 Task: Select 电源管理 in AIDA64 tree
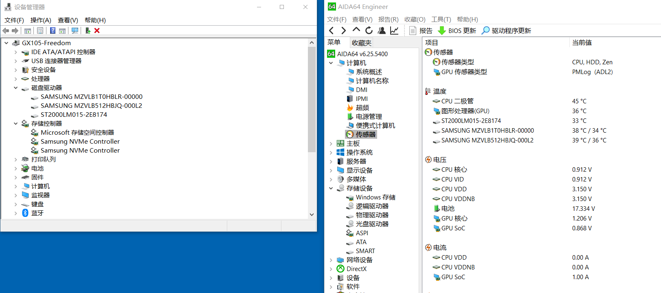tap(369, 116)
